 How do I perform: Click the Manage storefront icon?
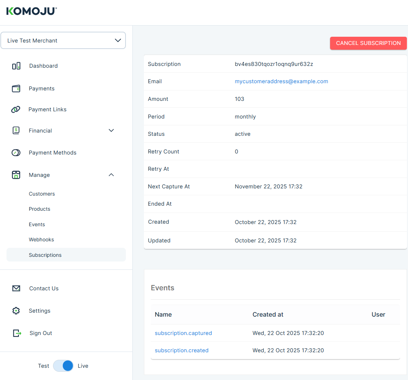point(16,175)
